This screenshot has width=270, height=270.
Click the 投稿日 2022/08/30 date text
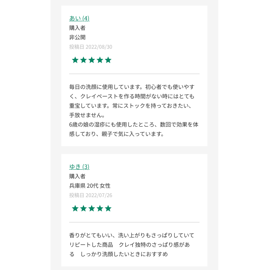[x=91, y=47]
